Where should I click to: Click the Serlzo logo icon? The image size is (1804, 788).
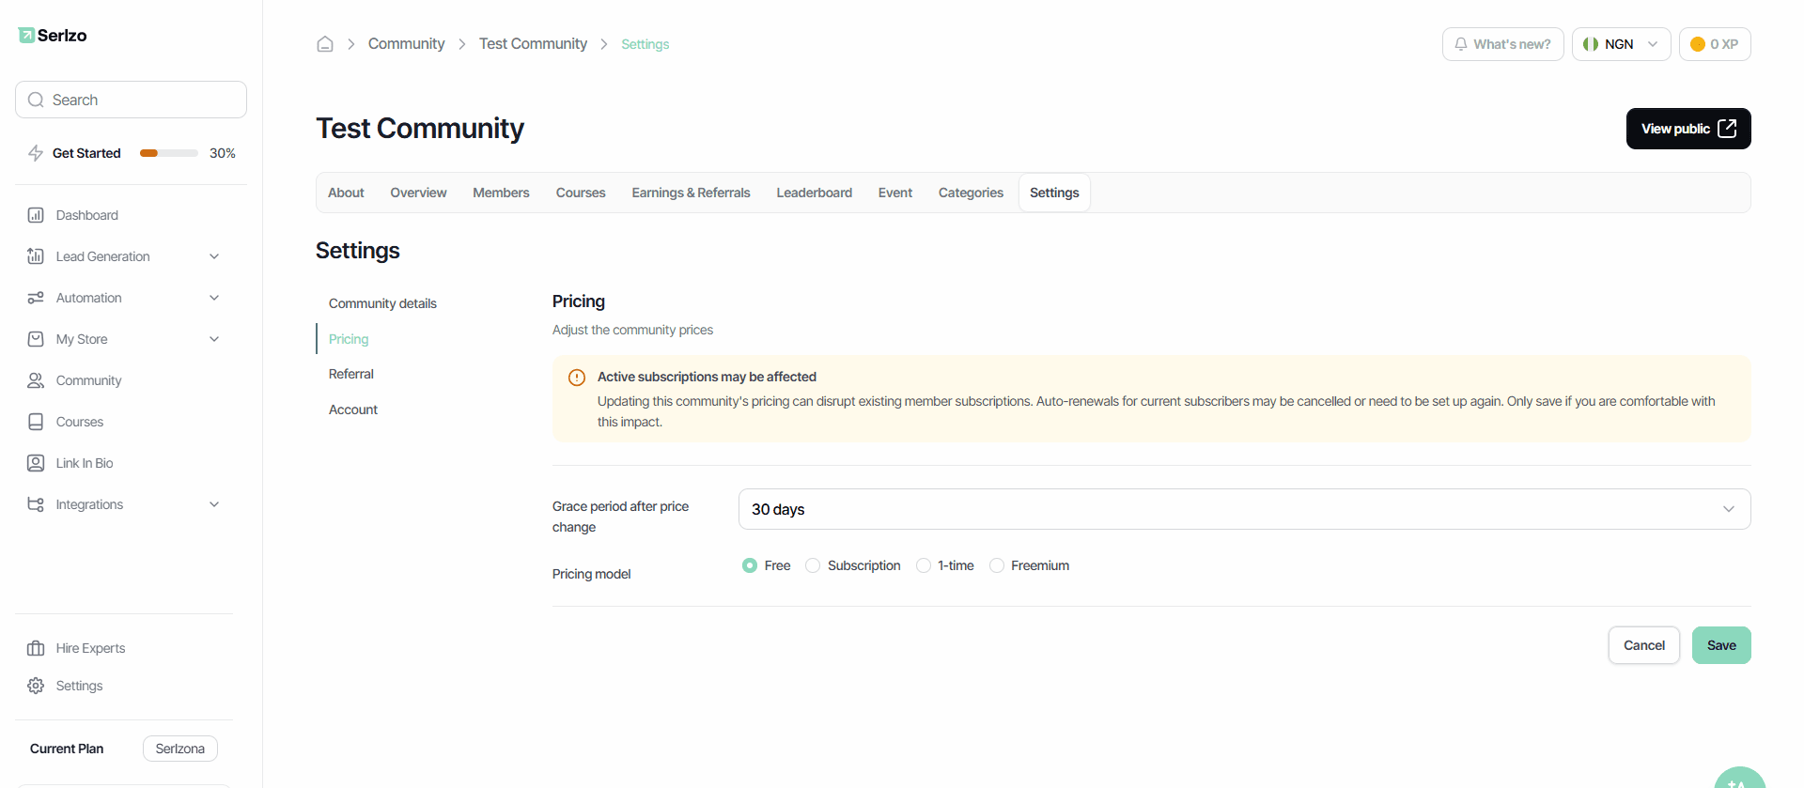pos(26,35)
